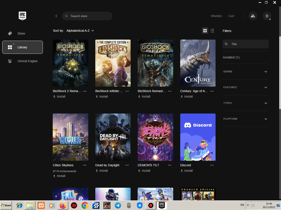This screenshot has width=281, height=210.
Task: Open options for Century: Age of Ashes
Action: click(212, 91)
